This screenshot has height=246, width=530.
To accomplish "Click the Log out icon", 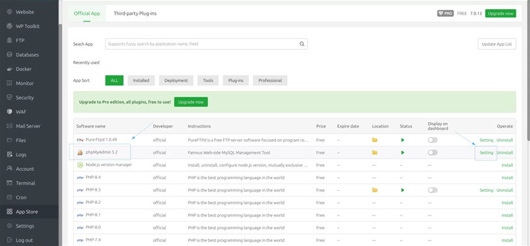I will tap(10, 241).
